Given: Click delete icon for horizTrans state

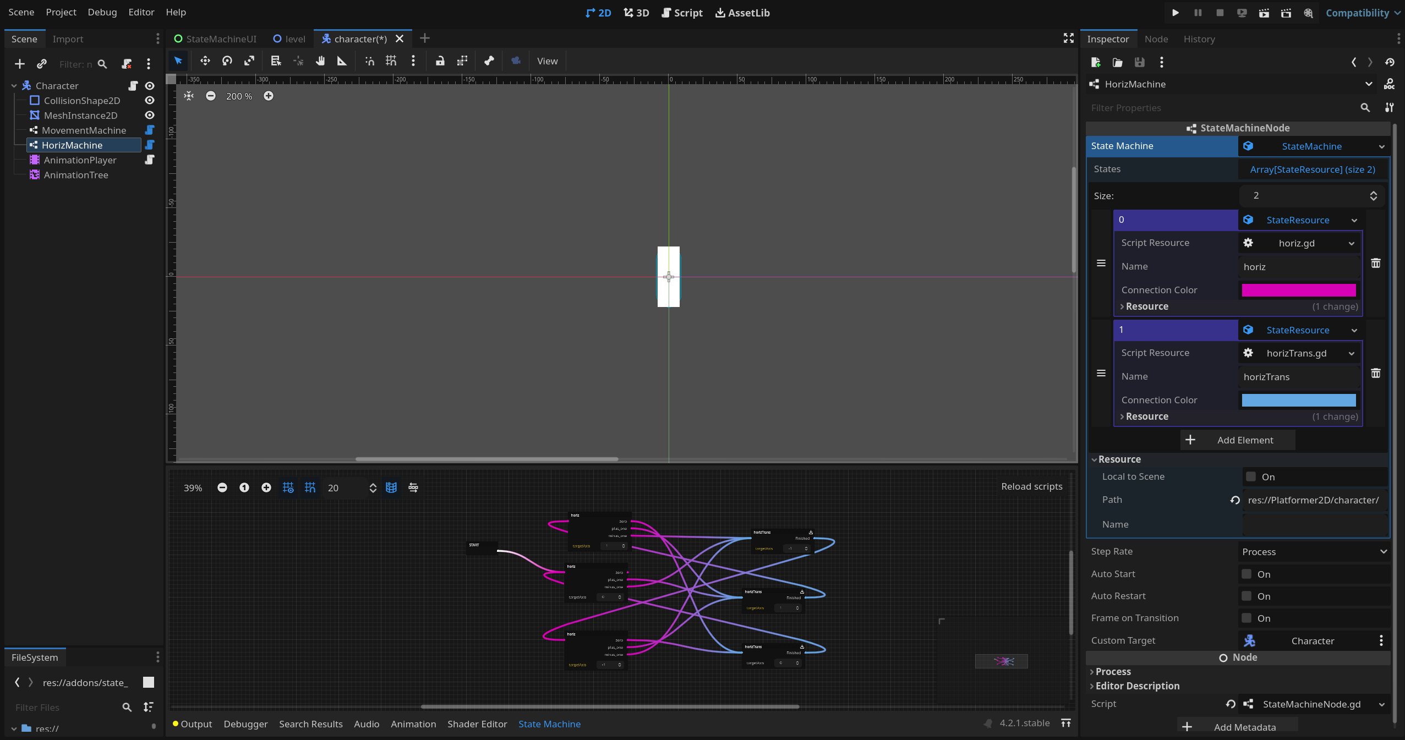Looking at the screenshot, I should click(x=1375, y=374).
